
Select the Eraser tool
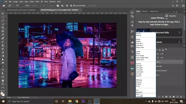(x=3, y=52)
